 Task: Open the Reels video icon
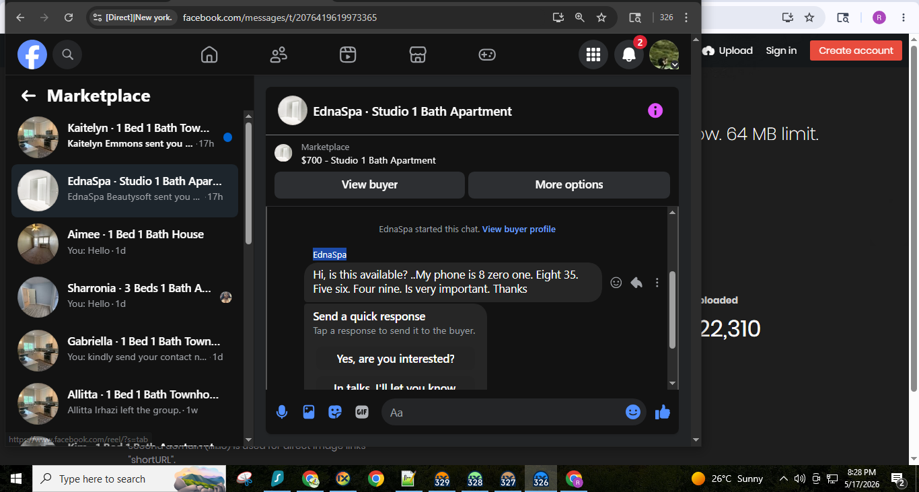coord(348,55)
